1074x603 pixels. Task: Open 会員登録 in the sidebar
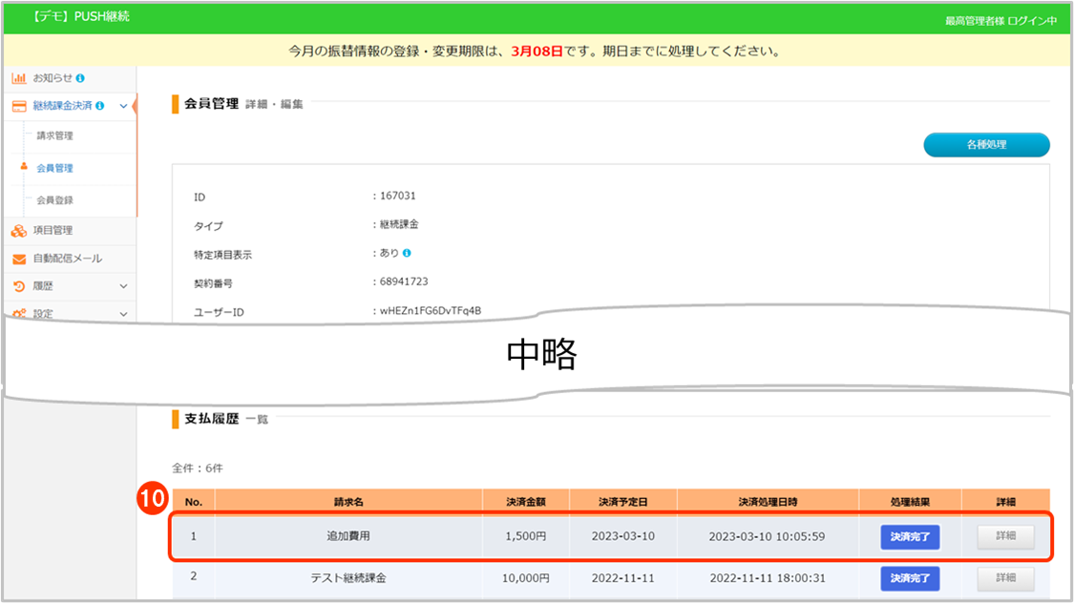pyautogui.click(x=54, y=200)
